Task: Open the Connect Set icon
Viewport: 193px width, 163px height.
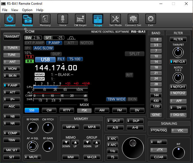Action: coord(133,19)
